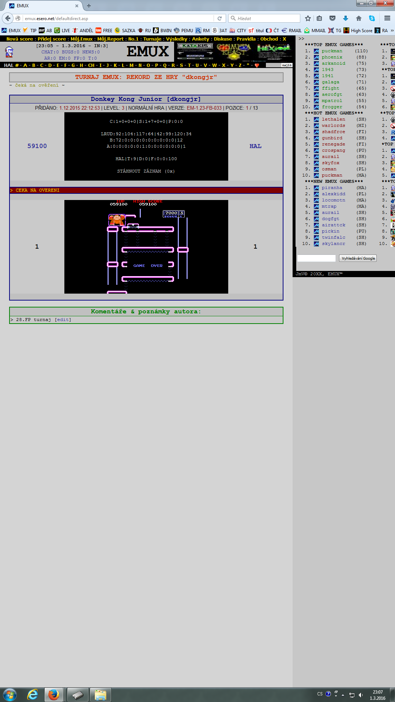
Task: Go to the browser home page icon
Action: click(359, 18)
